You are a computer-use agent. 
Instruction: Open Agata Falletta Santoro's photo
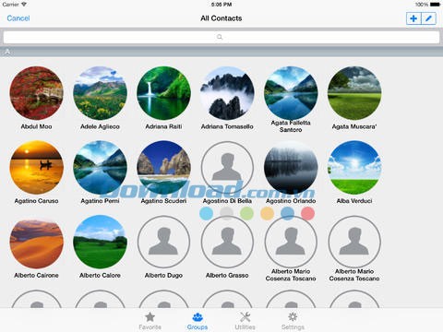tap(291, 93)
